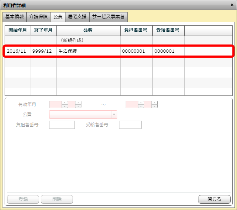Expand the 公費 dropdown list

point(114,115)
